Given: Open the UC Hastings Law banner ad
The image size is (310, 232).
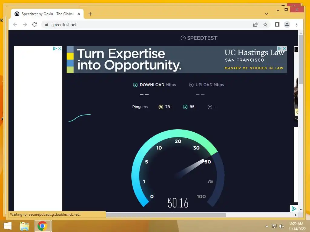Looking at the screenshot, I should click(x=177, y=60).
